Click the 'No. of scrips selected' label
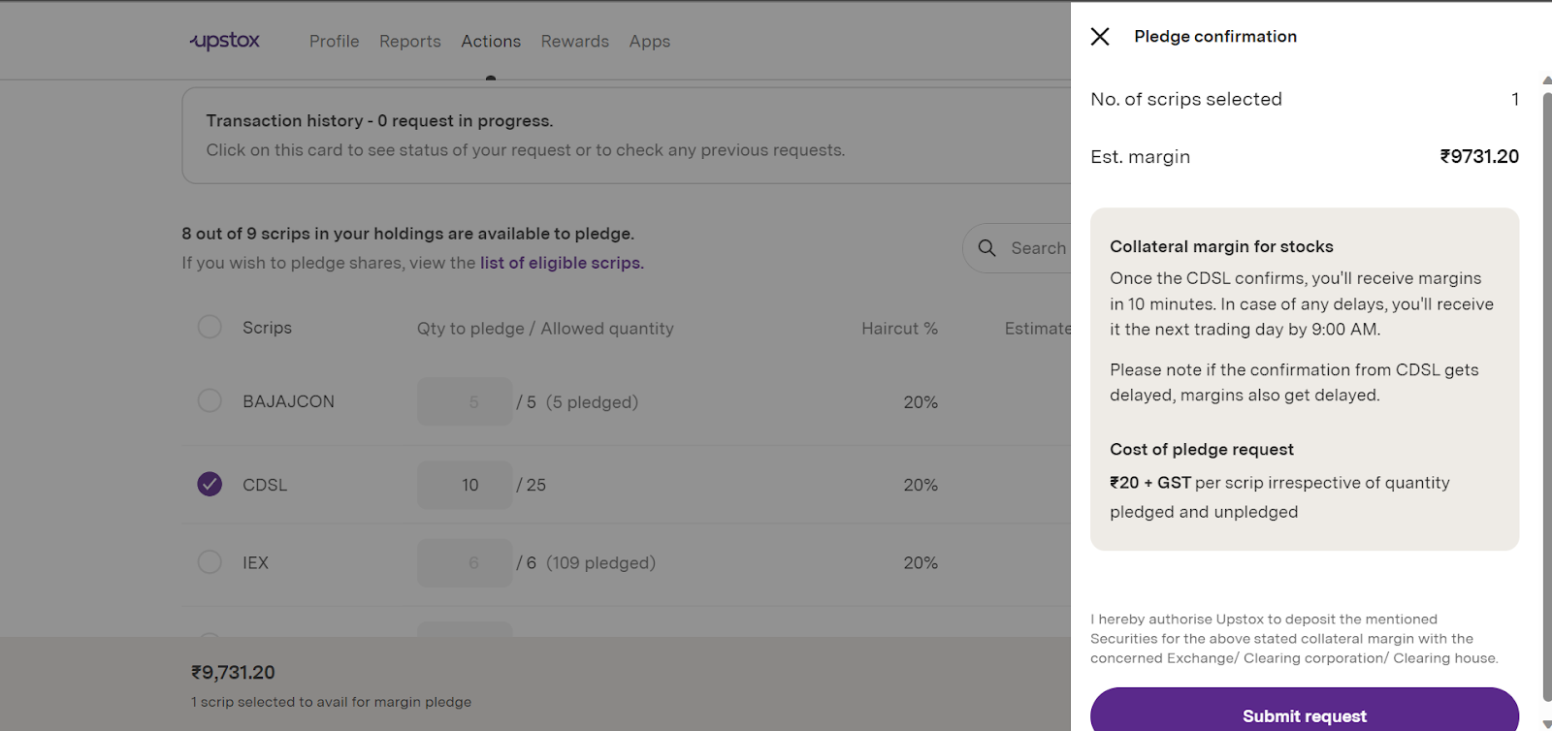This screenshot has height=731, width=1552. coord(1186,99)
